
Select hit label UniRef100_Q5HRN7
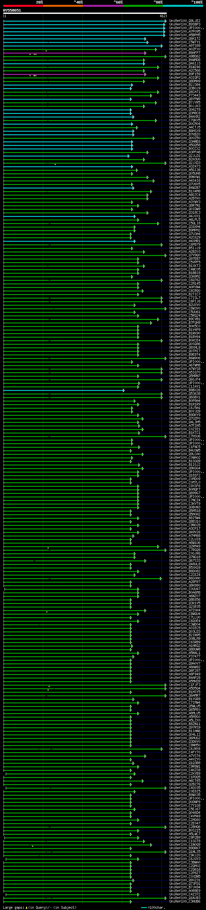[x=185, y=376]
